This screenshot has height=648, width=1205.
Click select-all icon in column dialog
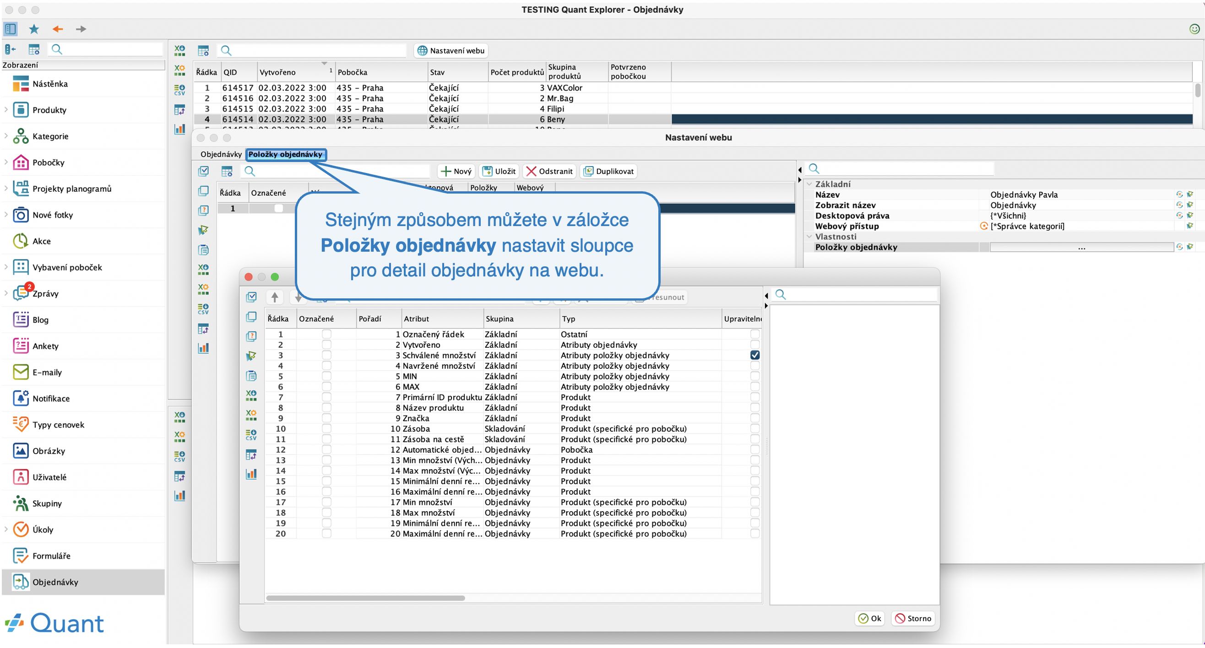pos(251,297)
